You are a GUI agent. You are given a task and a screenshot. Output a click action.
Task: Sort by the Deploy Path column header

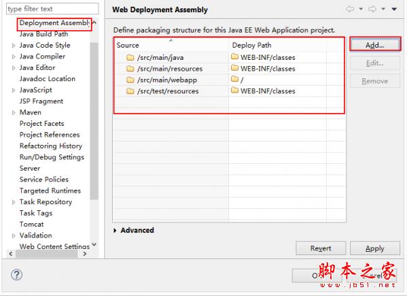(277, 45)
